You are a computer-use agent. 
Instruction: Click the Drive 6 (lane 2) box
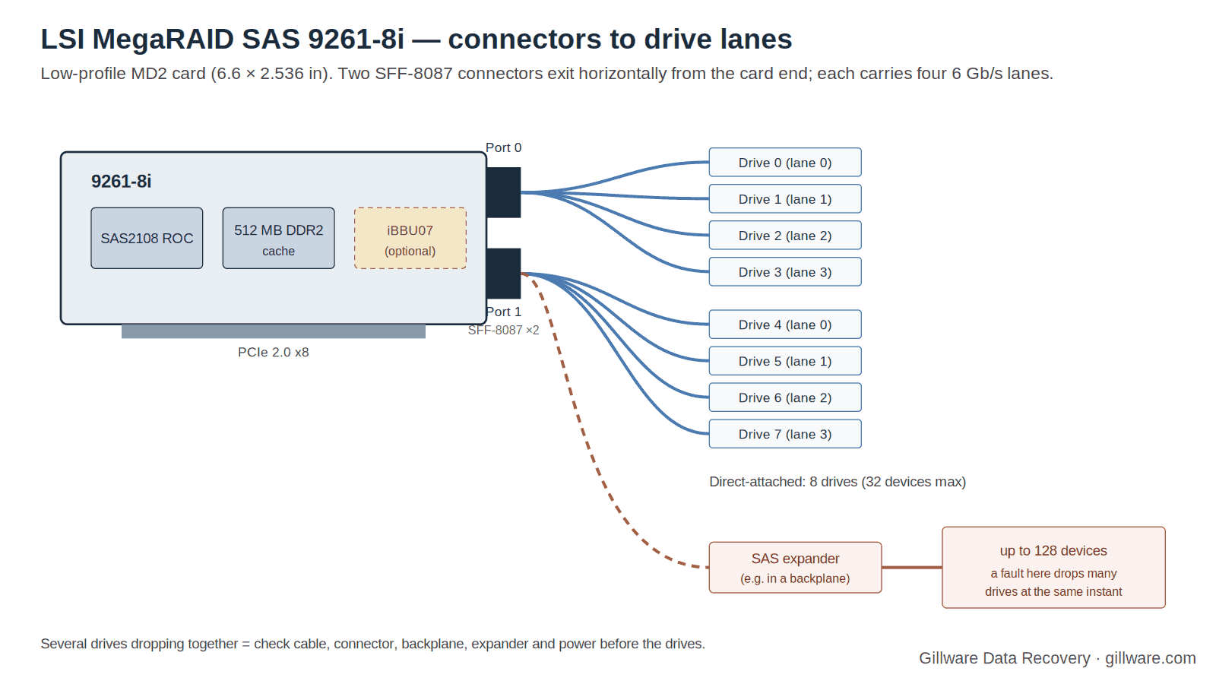(x=785, y=397)
